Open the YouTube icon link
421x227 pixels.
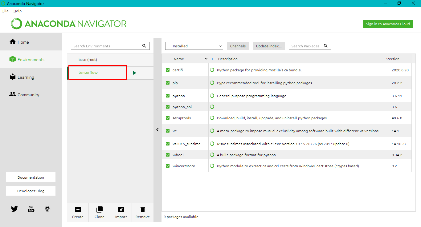[x=31, y=209]
